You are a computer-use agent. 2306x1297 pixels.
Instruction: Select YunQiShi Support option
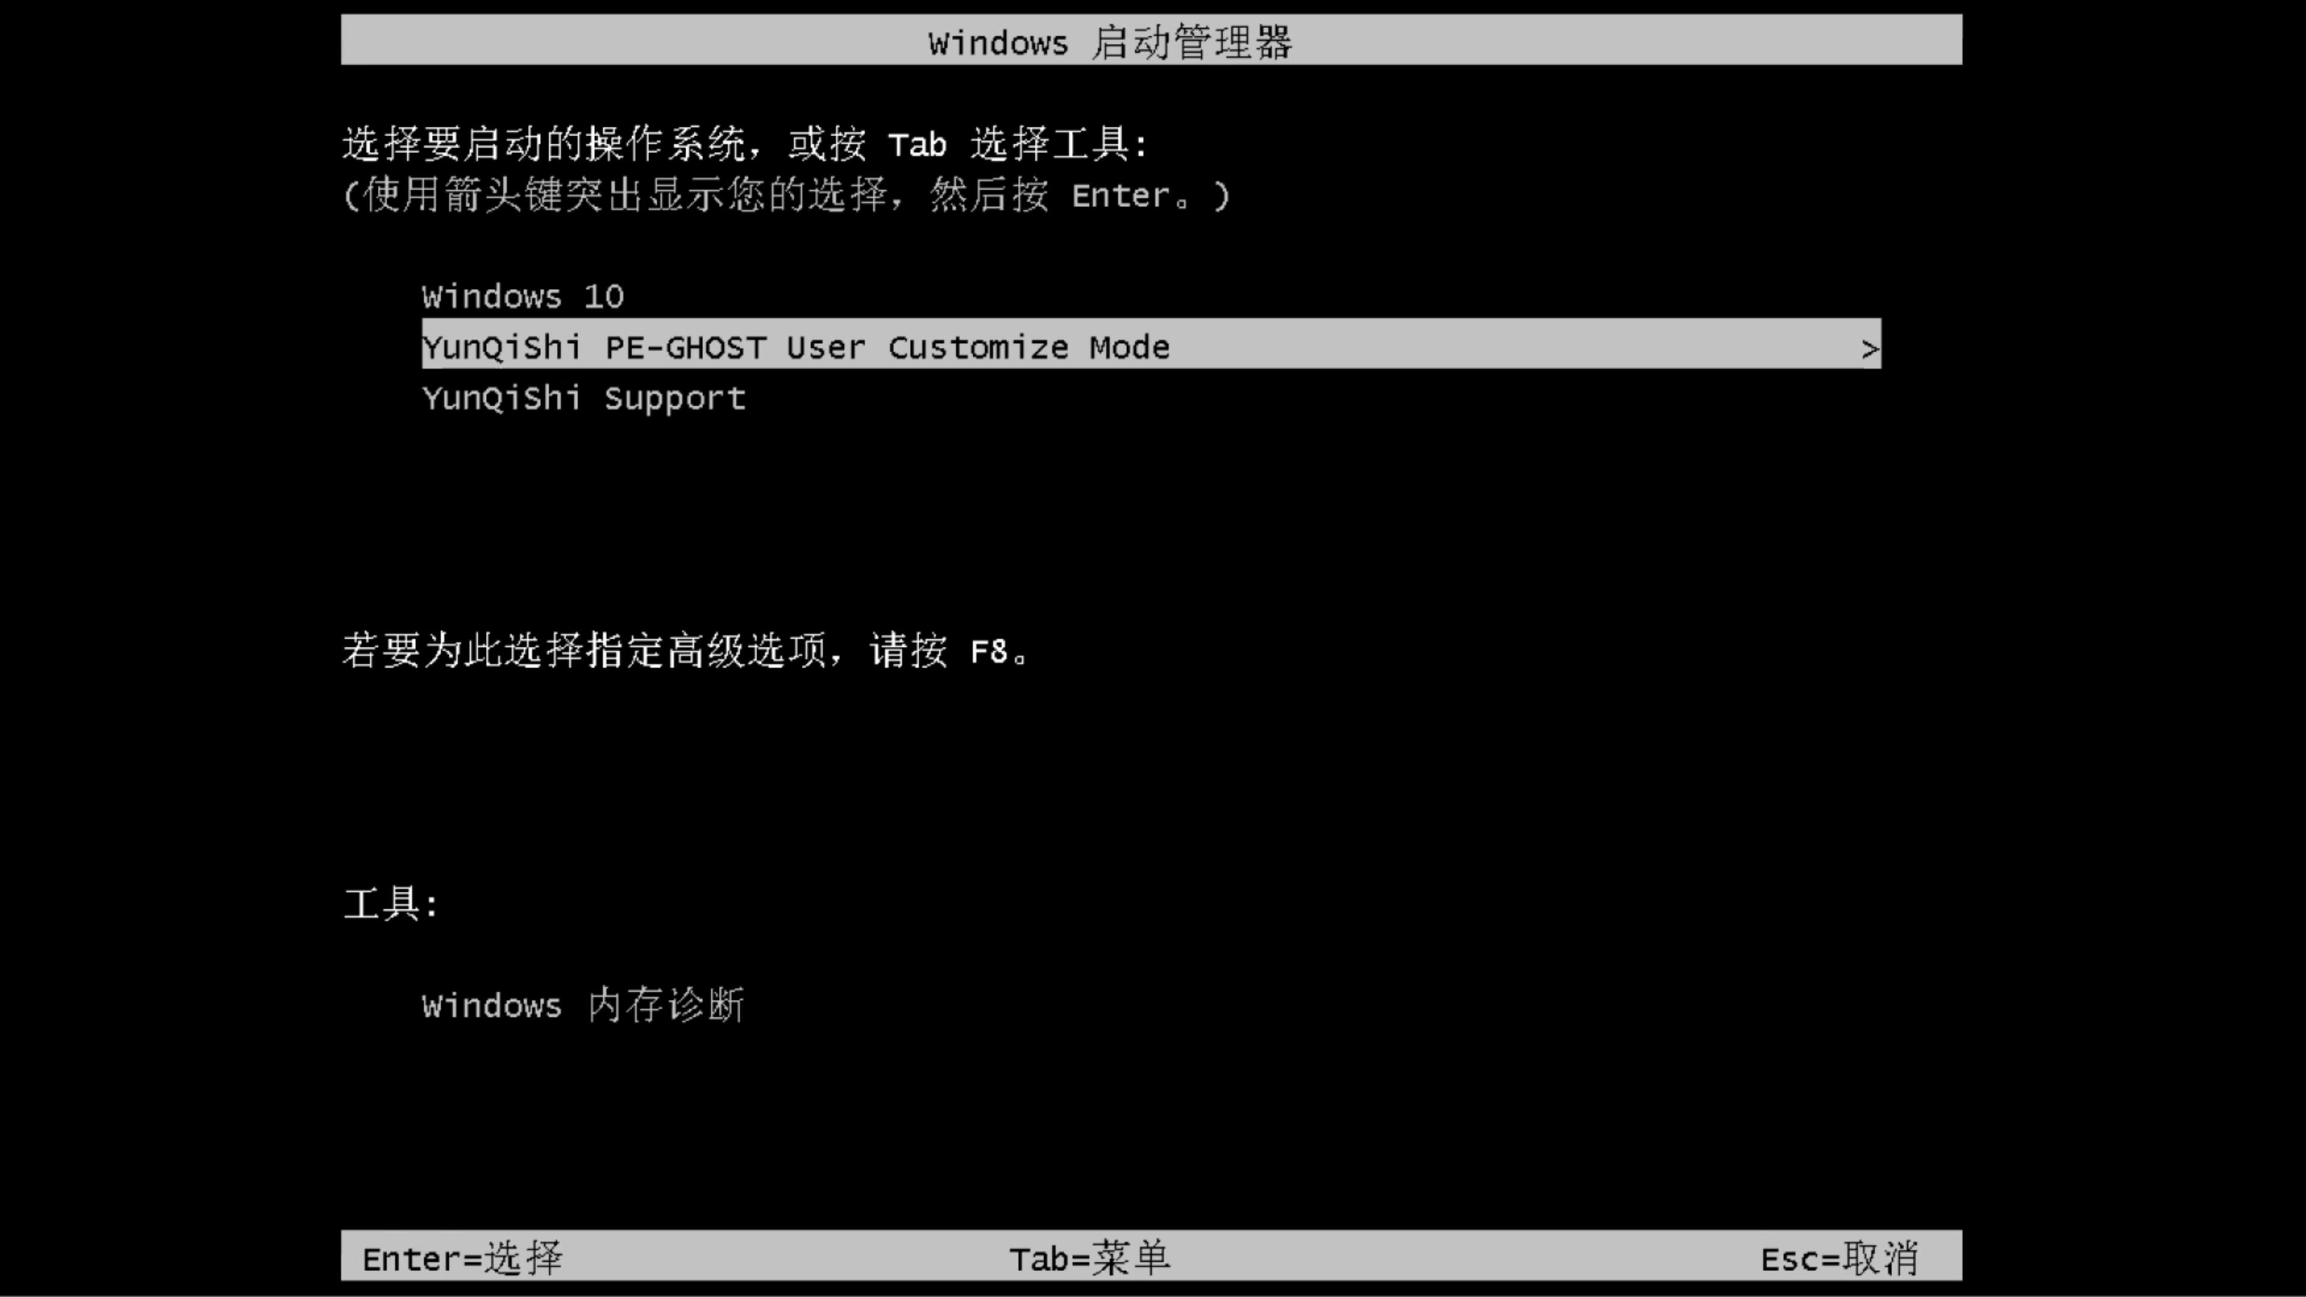coord(583,398)
